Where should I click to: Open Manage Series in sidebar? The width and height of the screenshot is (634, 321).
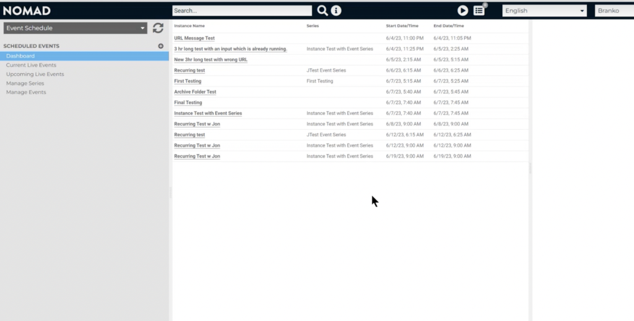pyautogui.click(x=25, y=83)
